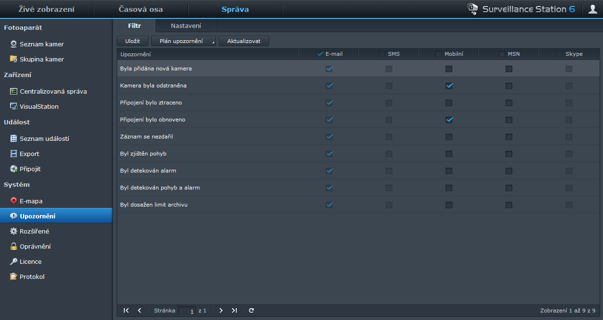Go to first page arrow

coord(126,311)
